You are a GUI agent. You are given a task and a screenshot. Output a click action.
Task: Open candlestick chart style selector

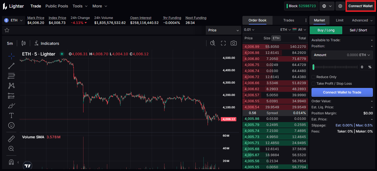[x=23, y=43]
